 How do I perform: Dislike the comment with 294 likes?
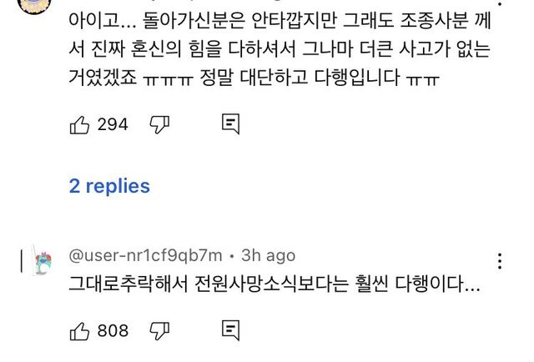click(159, 125)
